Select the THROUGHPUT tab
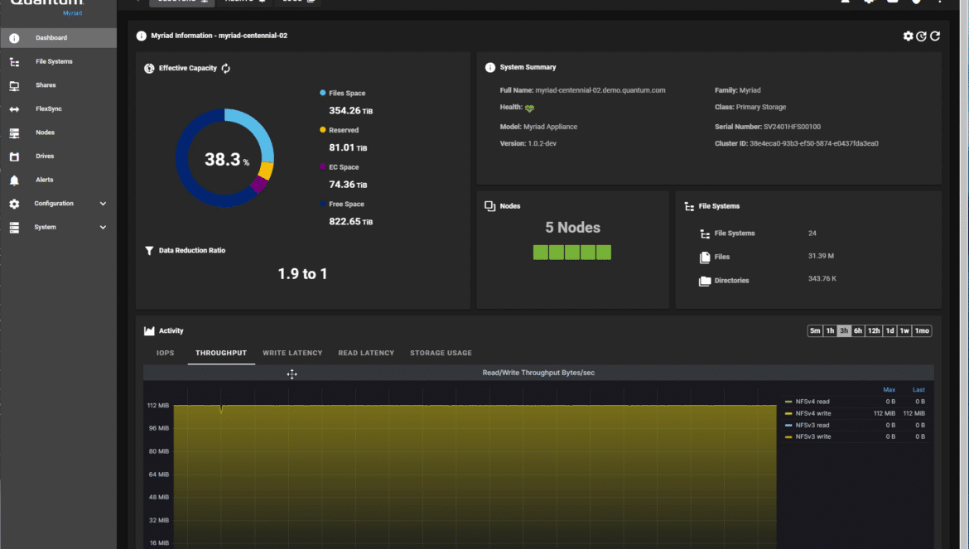 click(221, 354)
